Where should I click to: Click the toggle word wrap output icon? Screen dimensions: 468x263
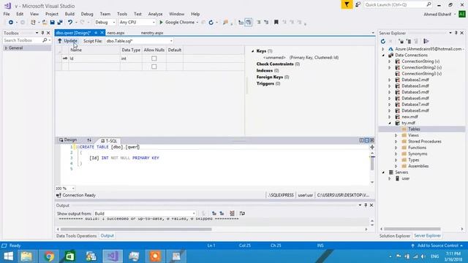coord(242,213)
